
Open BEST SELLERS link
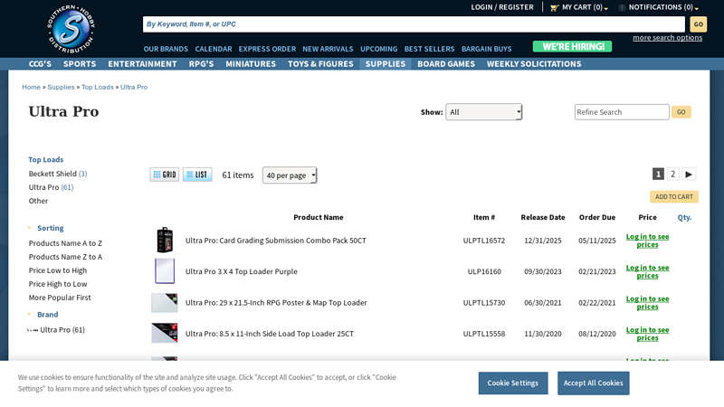429,49
